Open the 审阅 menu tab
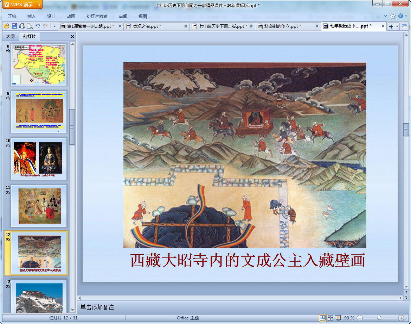The width and height of the screenshot is (411, 324). click(123, 16)
